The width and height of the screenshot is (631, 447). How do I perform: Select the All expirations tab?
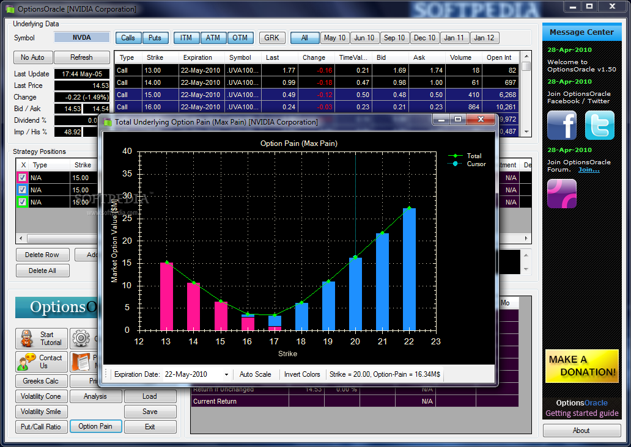[x=304, y=38]
